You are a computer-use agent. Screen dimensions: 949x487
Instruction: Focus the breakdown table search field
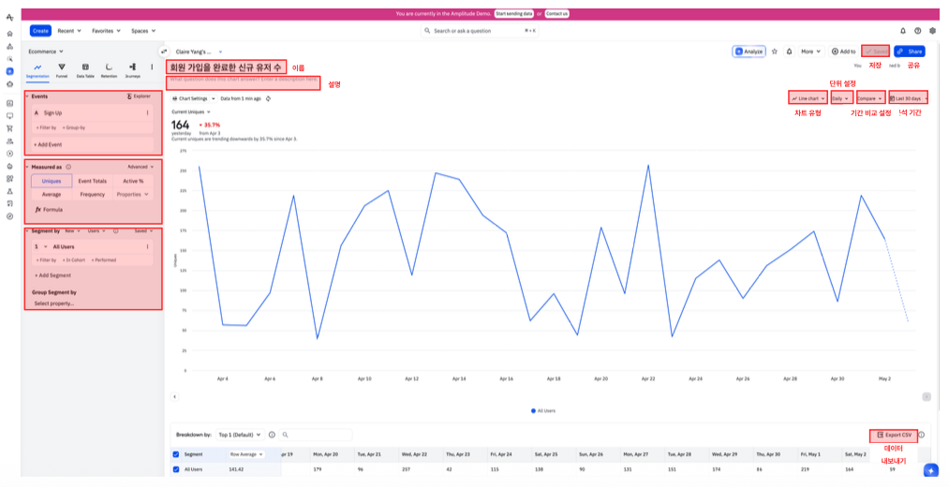[x=316, y=435]
